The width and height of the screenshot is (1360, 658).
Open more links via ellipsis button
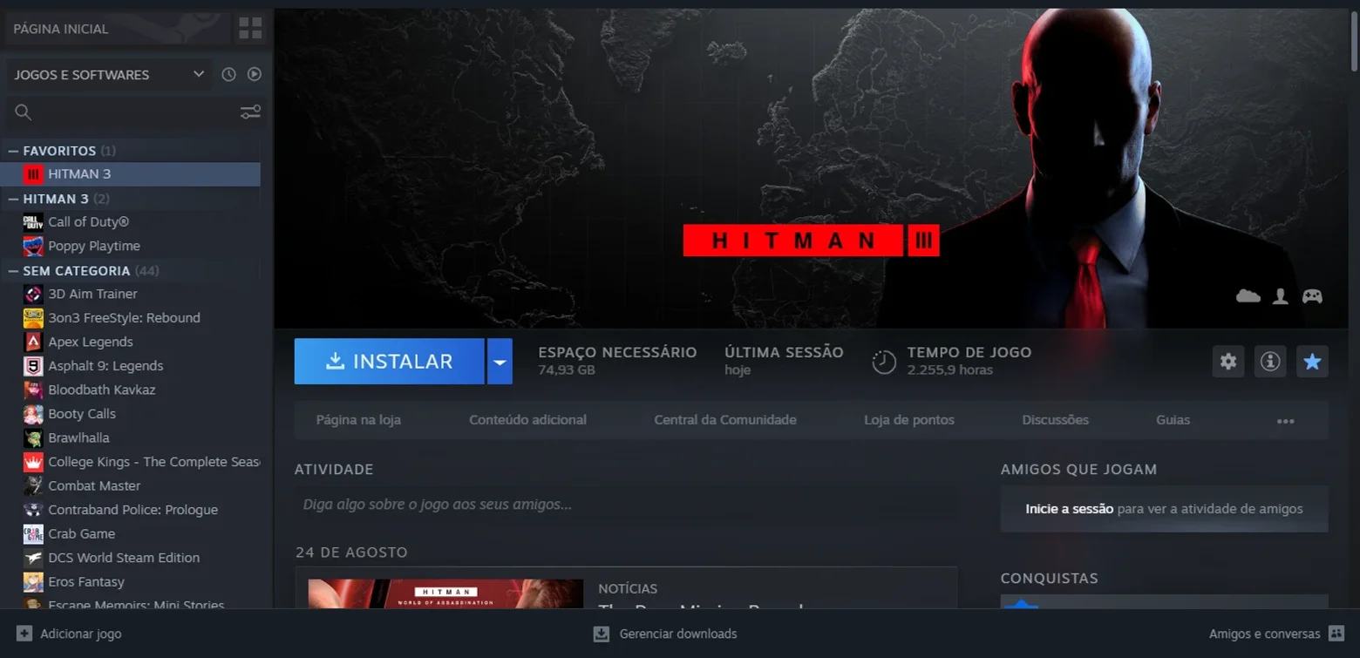coord(1285,421)
